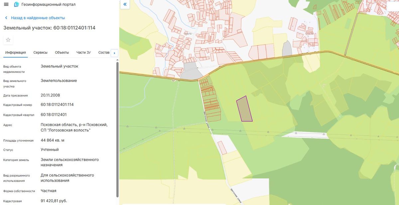Return via 'Назад в найденные объекты' link
This screenshot has height=205, width=399.
click(x=38, y=18)
